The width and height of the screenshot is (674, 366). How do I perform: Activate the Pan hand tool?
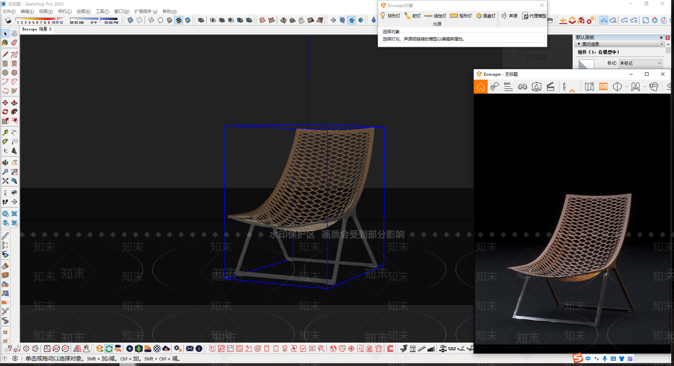pyautogui.click(x=14, y=163)
